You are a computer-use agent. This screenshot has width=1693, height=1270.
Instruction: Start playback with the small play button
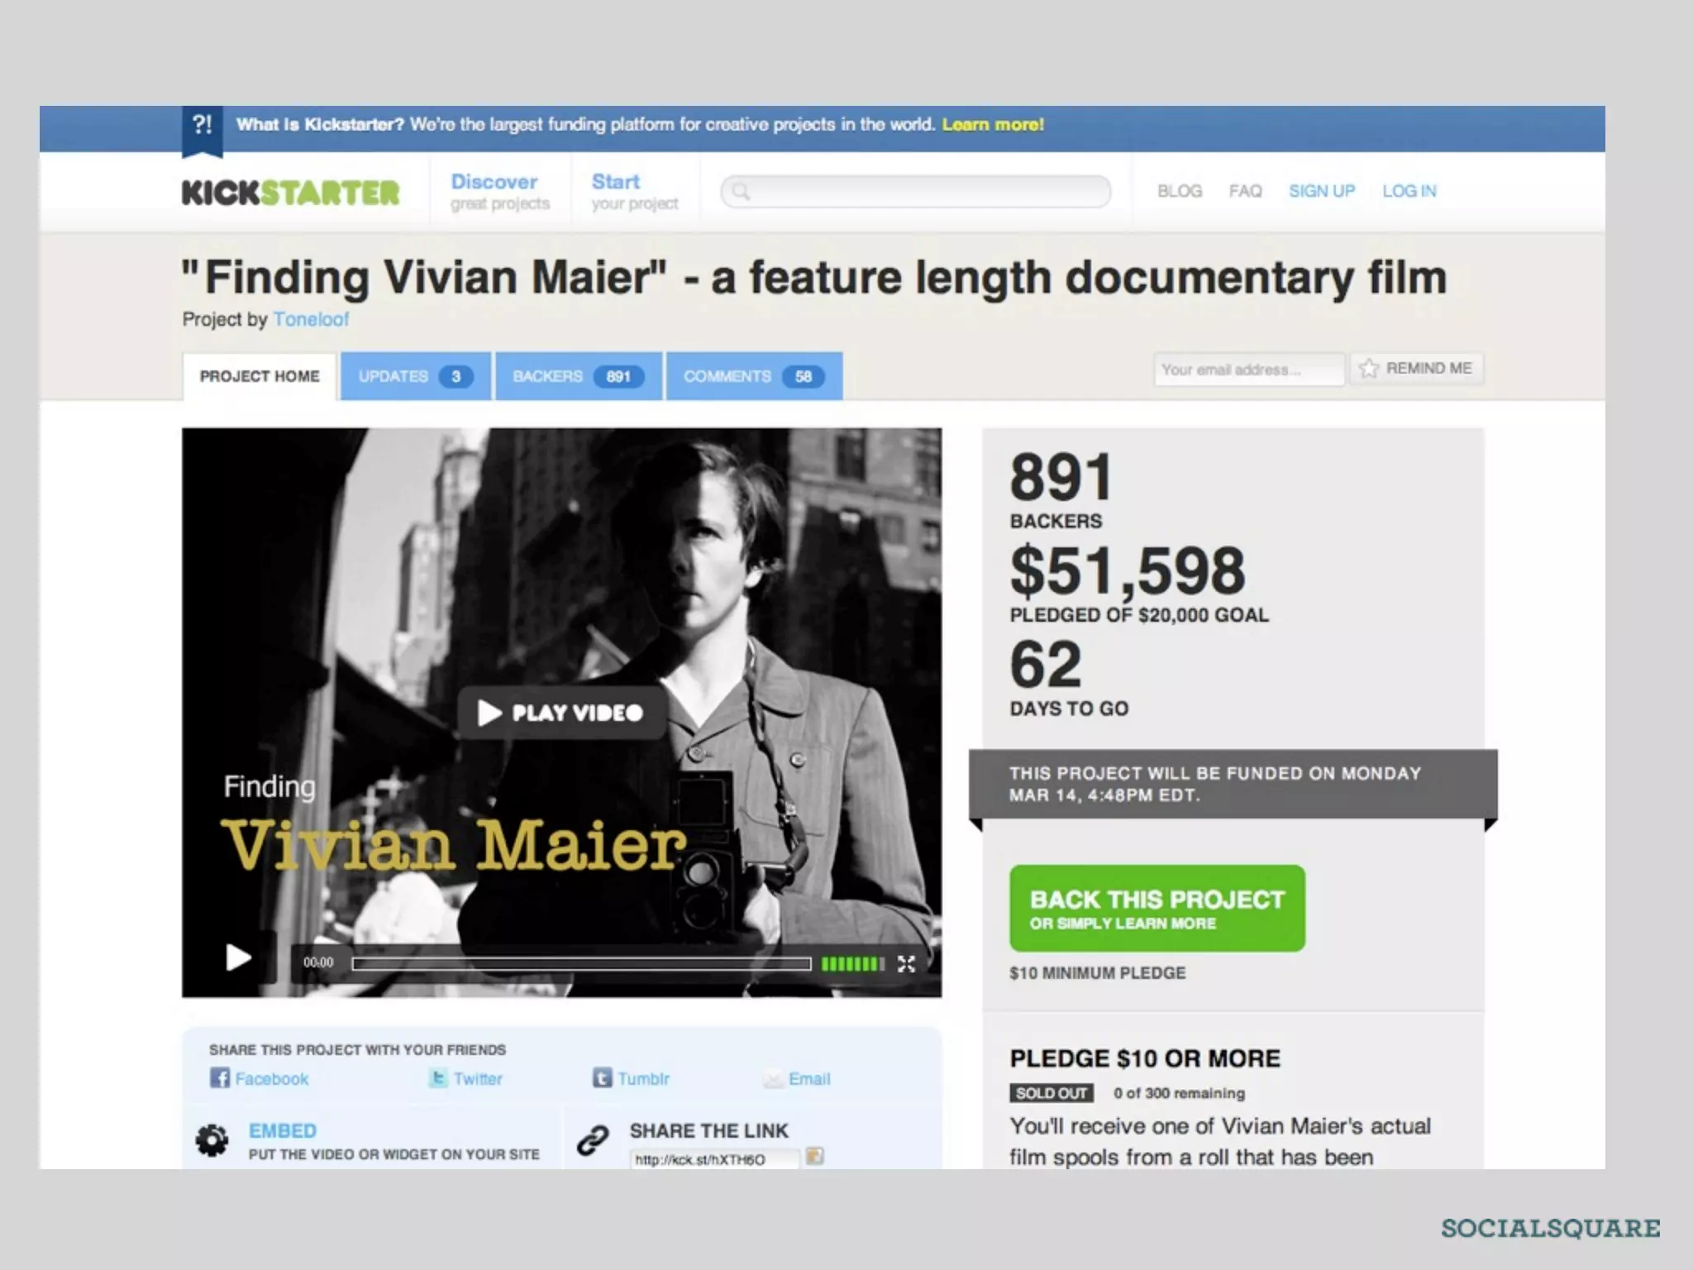point(238,958)
